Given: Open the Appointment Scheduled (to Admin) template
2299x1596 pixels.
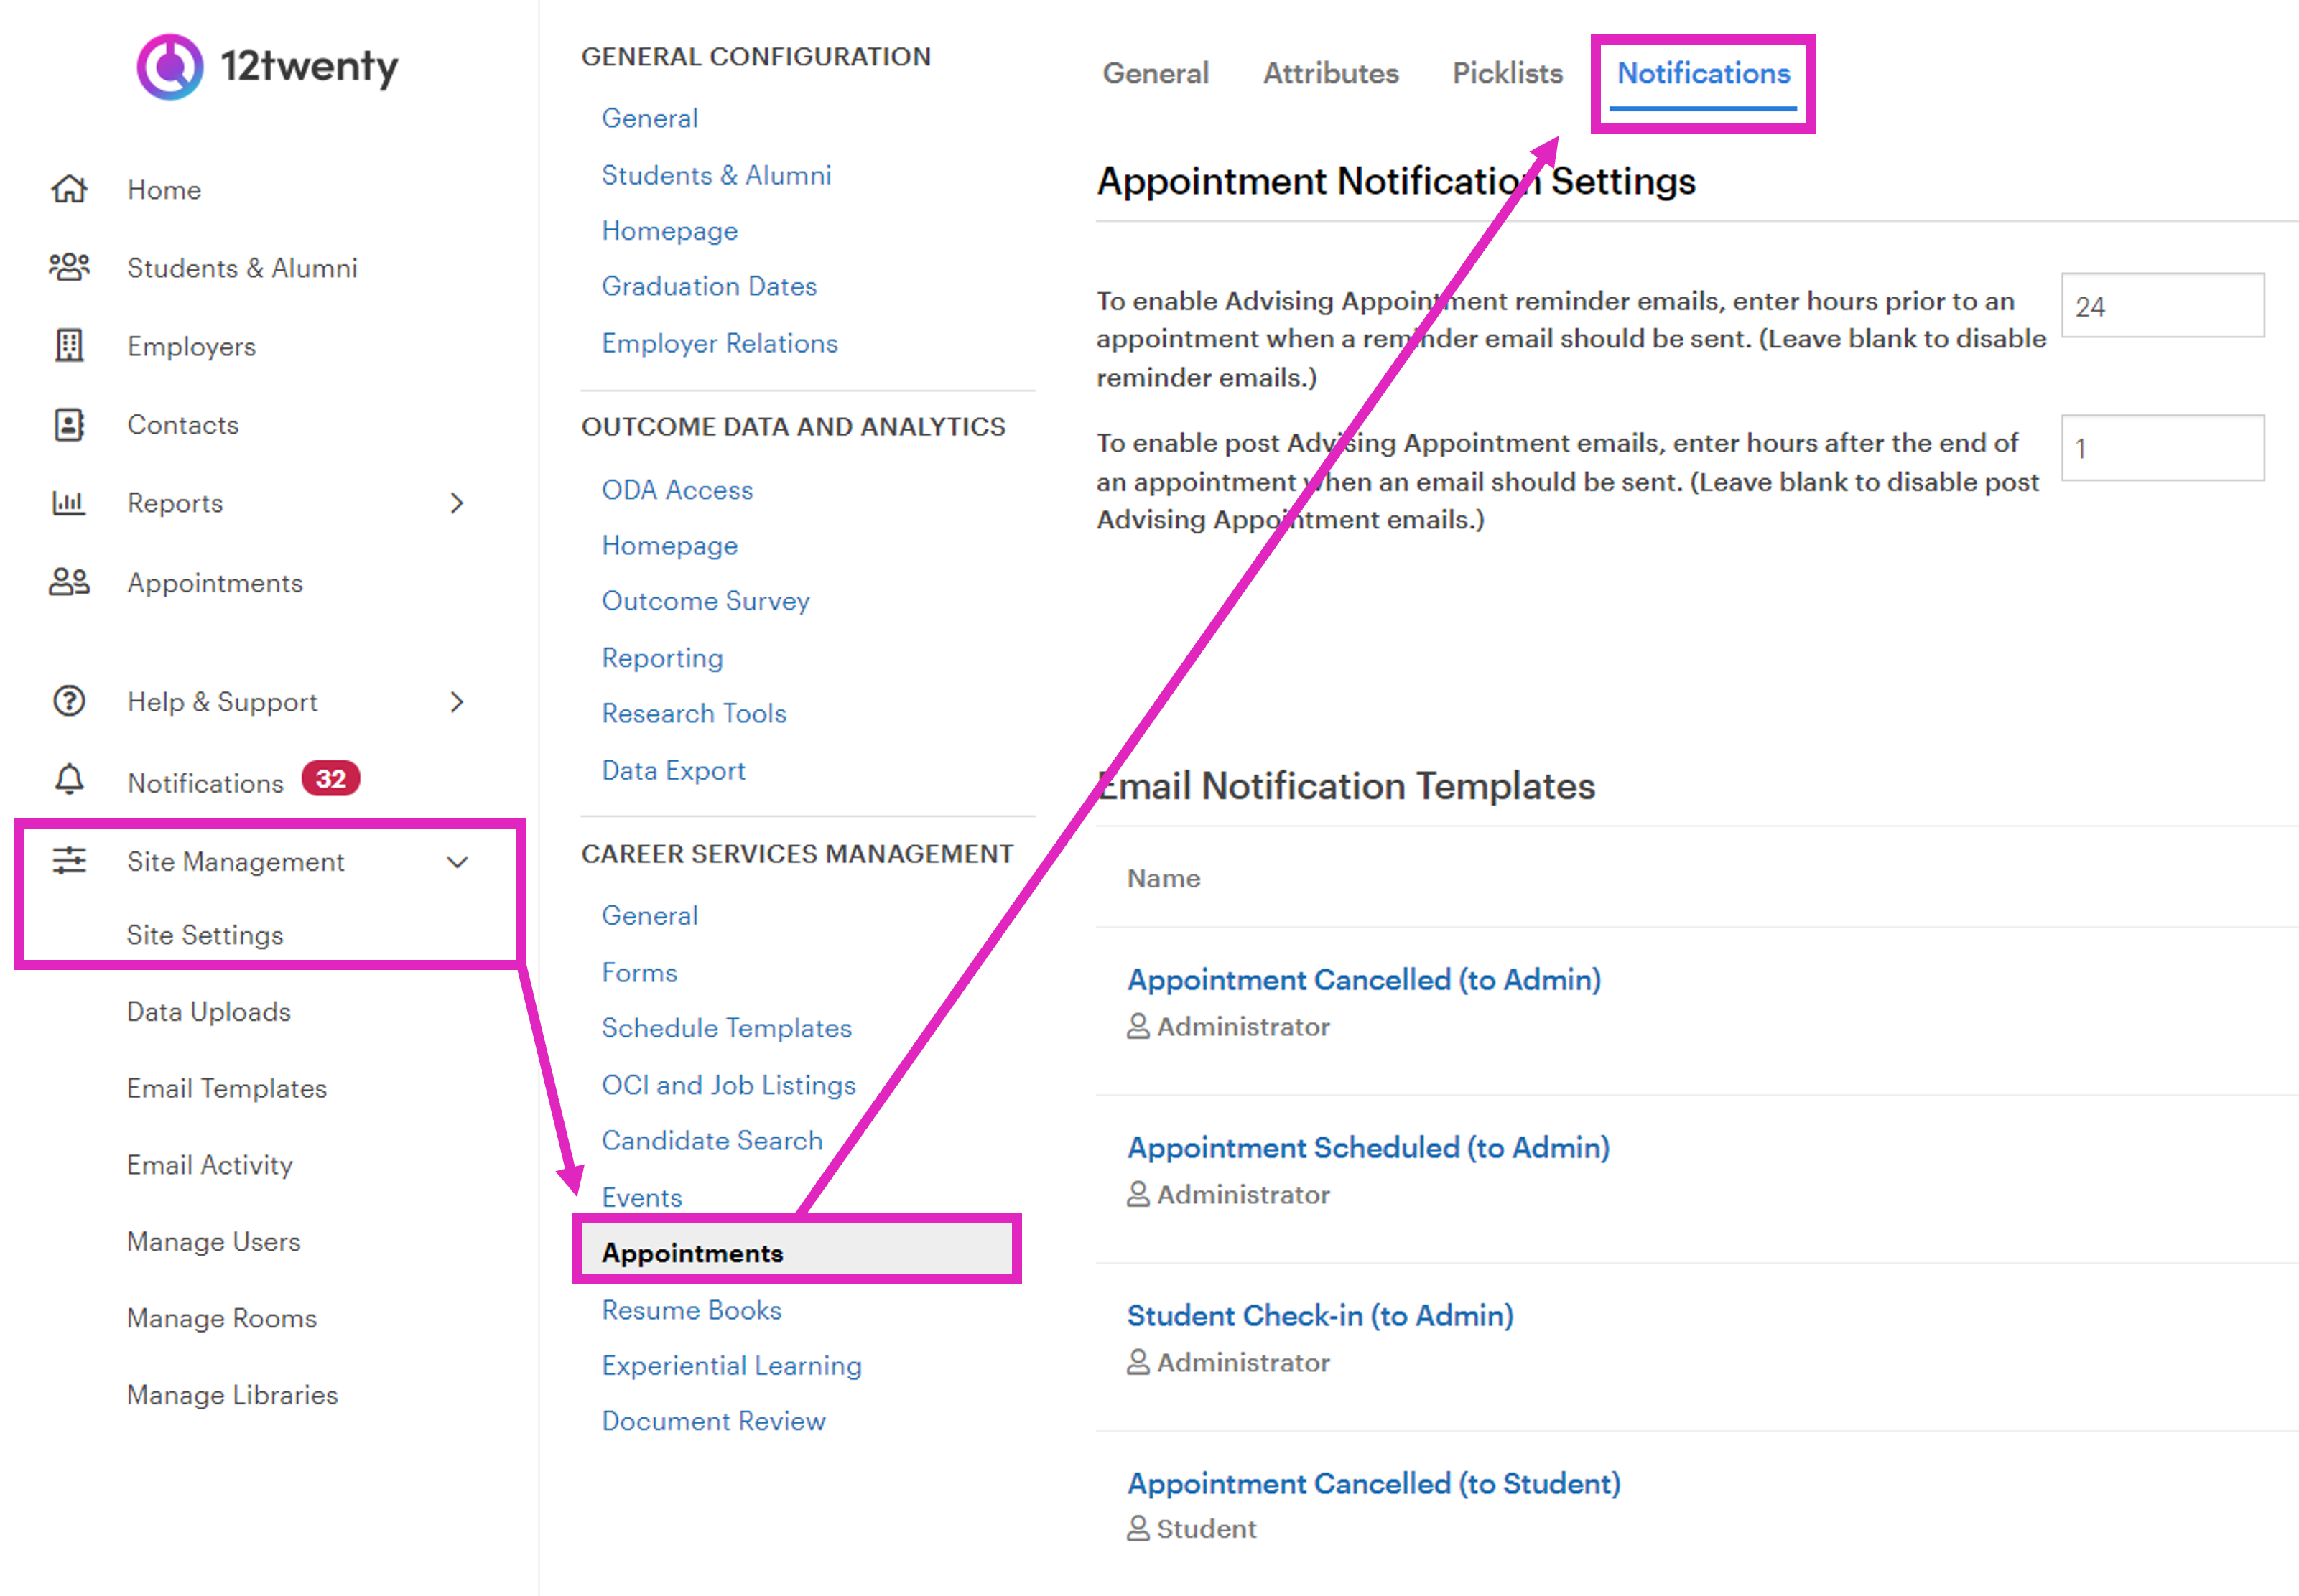Looking at the screenshot, I should coord(1369,1147).
